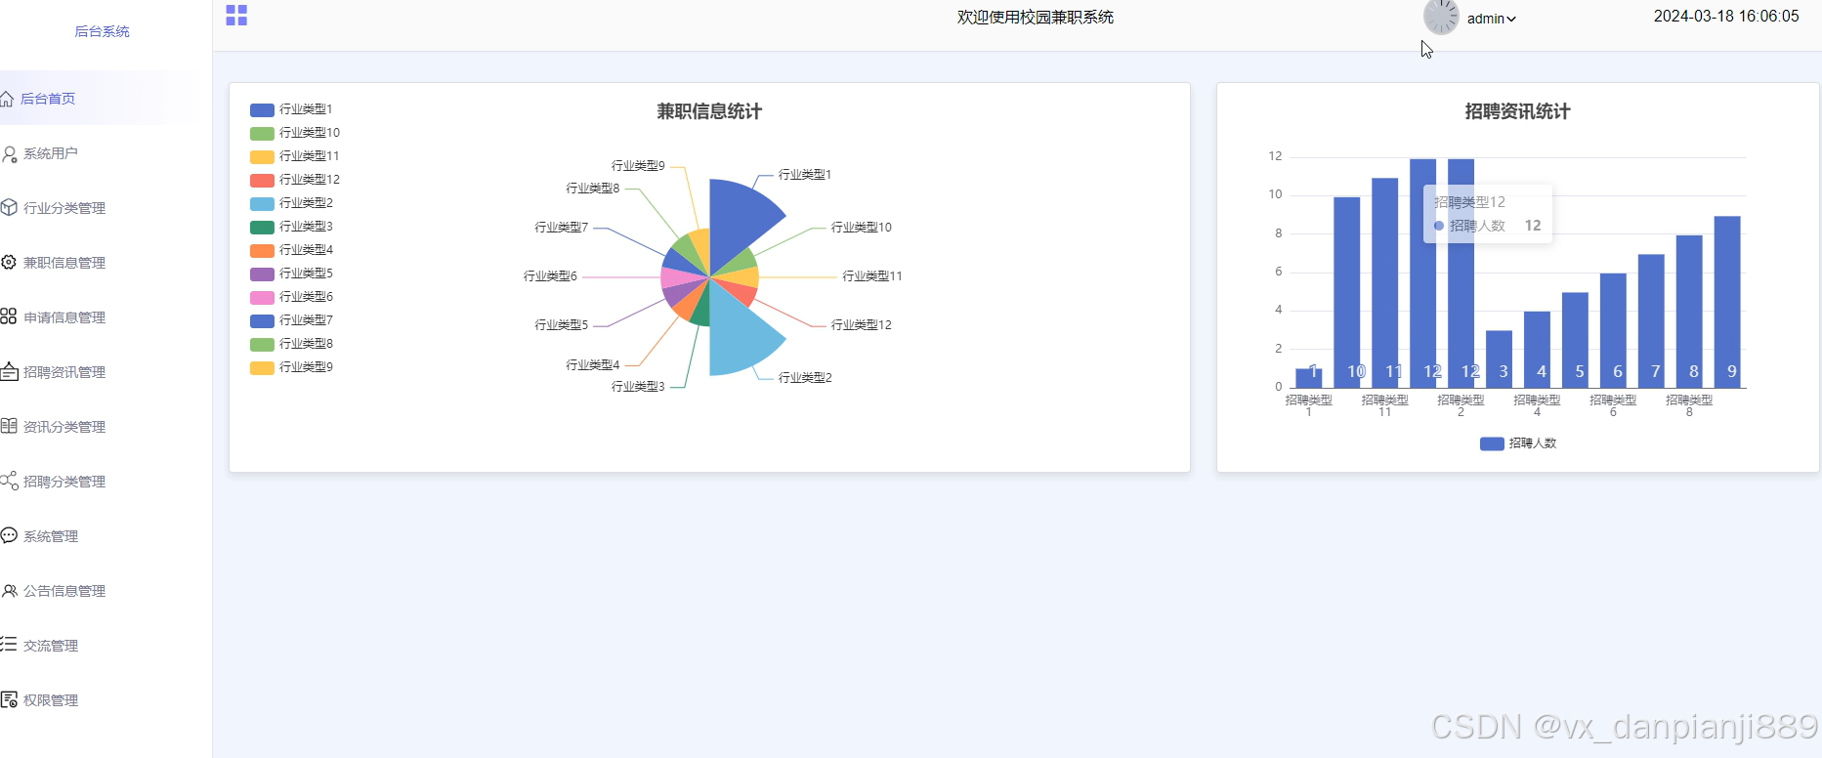Click the 后台首页 home icon
1822x758 pixels.
click(x=8, y=99)
